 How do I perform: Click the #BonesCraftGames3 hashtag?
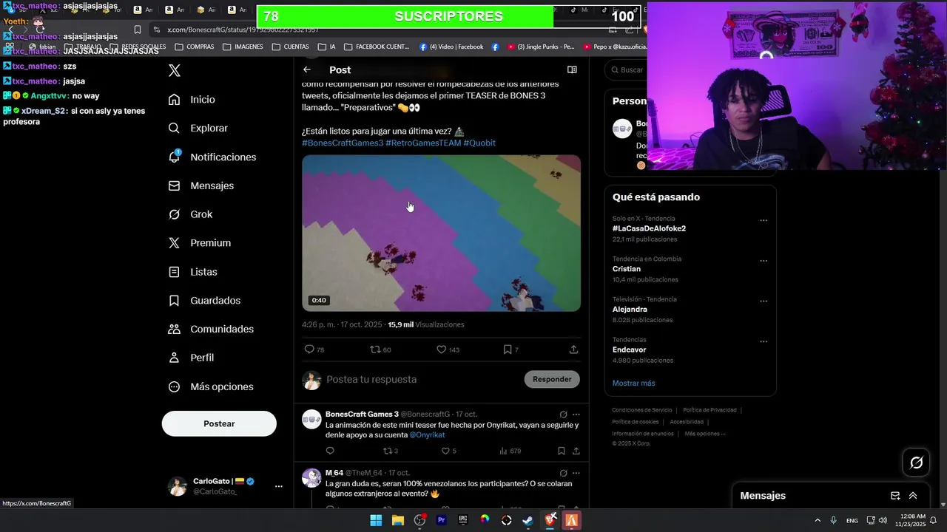coord(343,143)
